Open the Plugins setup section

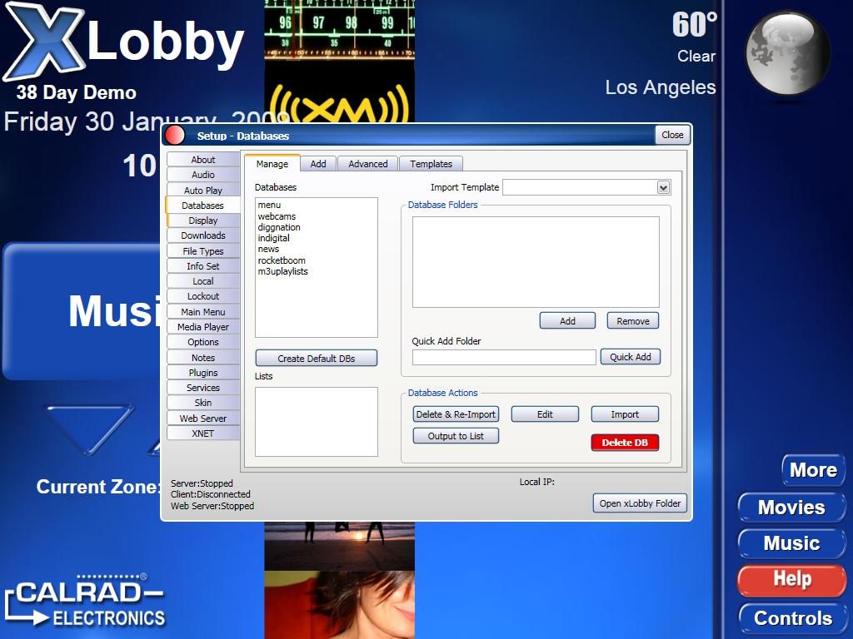tap(203, 373)
